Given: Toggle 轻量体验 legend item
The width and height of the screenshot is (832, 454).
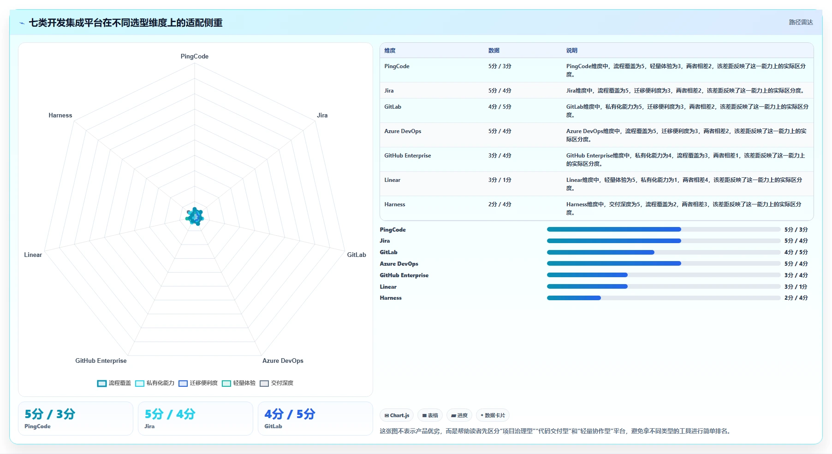Looking at the screenshot, I should click(238, 383).
